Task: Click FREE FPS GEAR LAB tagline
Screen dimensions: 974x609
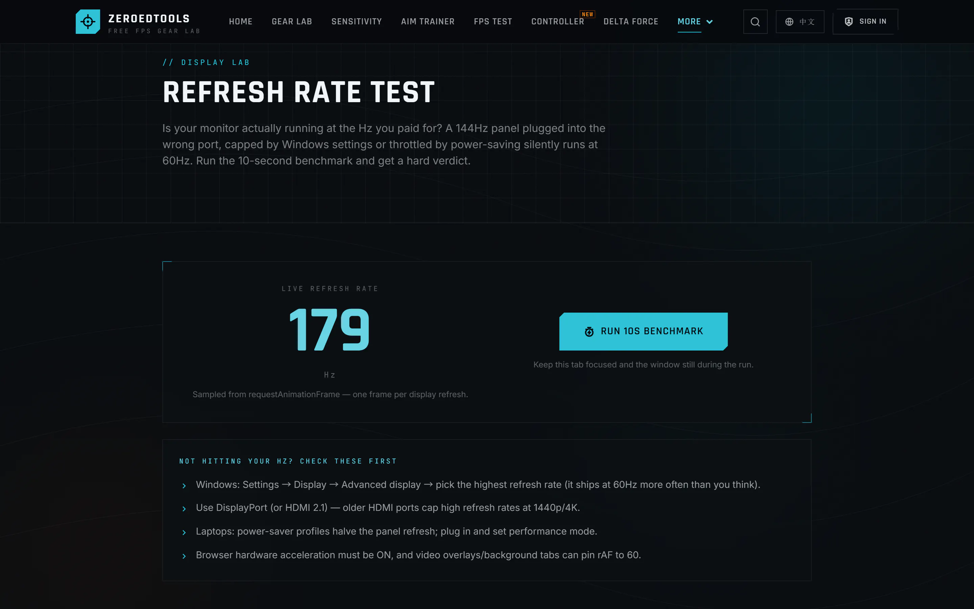Action: tap(154, 31)
